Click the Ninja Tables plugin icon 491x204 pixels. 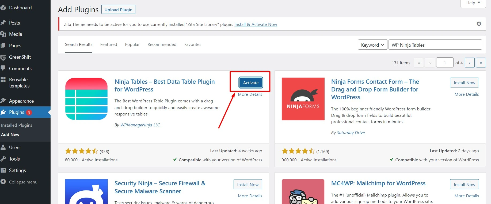pos(86,99)
